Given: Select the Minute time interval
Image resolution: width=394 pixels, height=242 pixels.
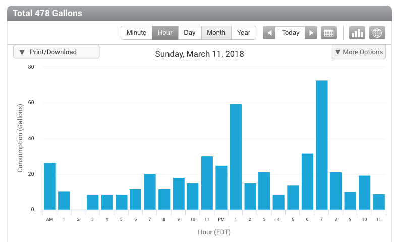Looking at the screenshot, I should coord(136,33).
